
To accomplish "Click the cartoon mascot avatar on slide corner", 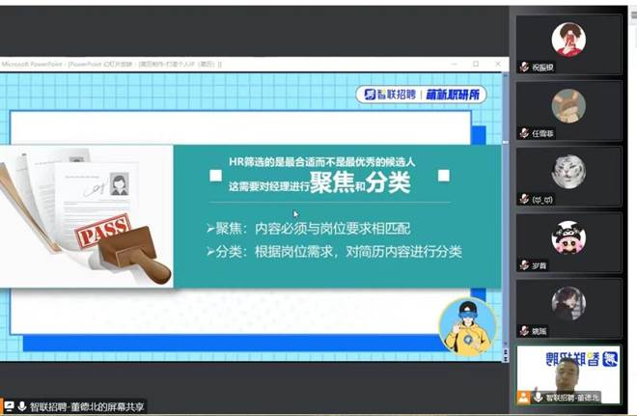I will click(x=467, y=324).
